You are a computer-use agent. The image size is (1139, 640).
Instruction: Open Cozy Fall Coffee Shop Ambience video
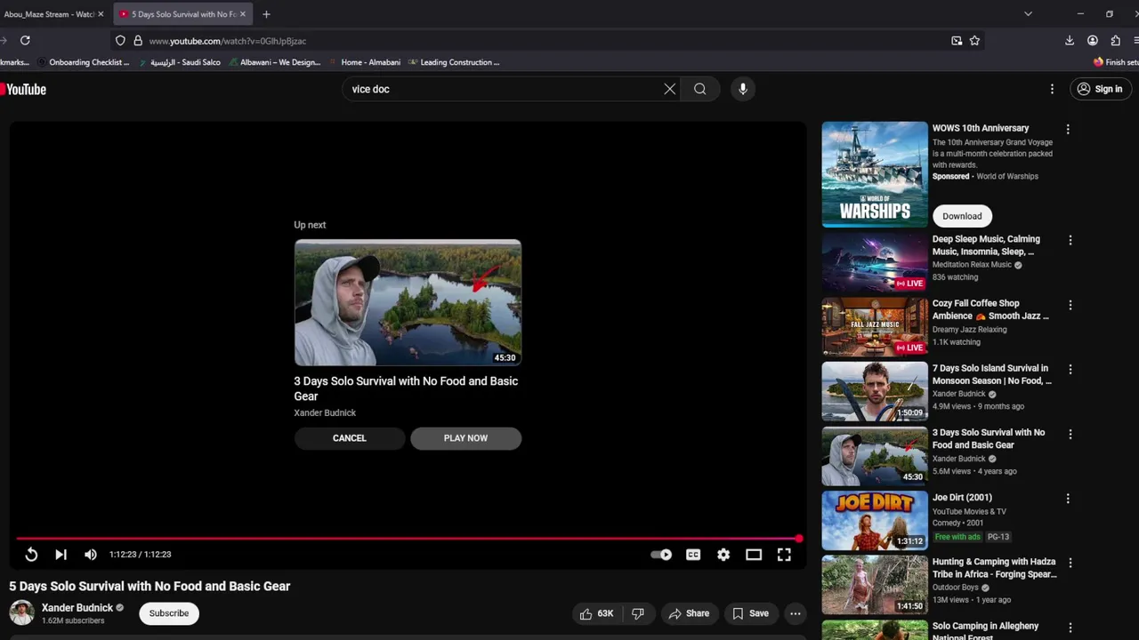(x=990, y=309)
